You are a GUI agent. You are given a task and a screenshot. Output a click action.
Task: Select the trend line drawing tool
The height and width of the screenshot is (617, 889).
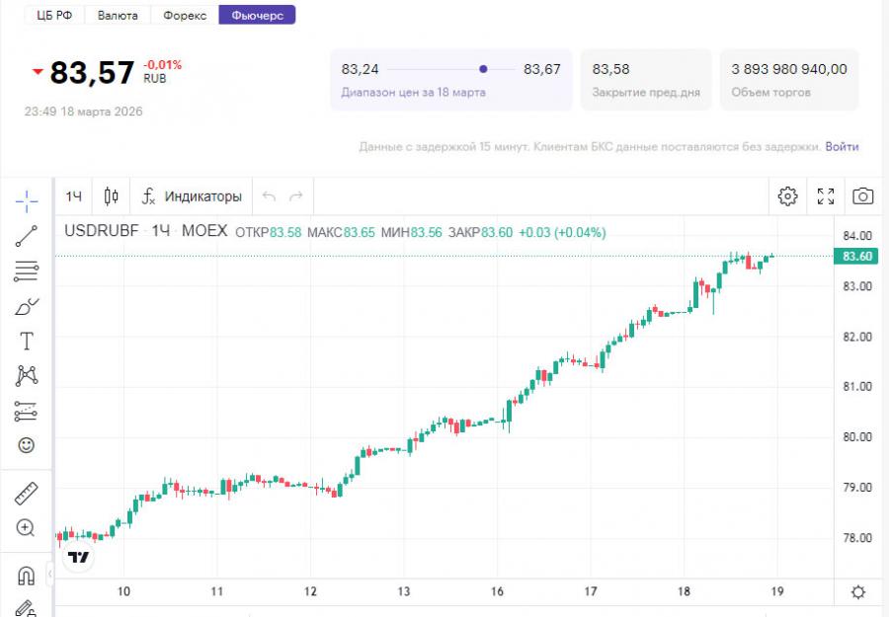pos(27,236)
